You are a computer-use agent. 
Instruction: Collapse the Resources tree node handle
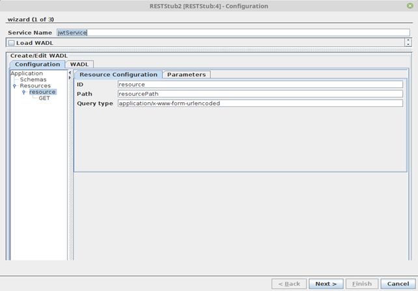15,86
